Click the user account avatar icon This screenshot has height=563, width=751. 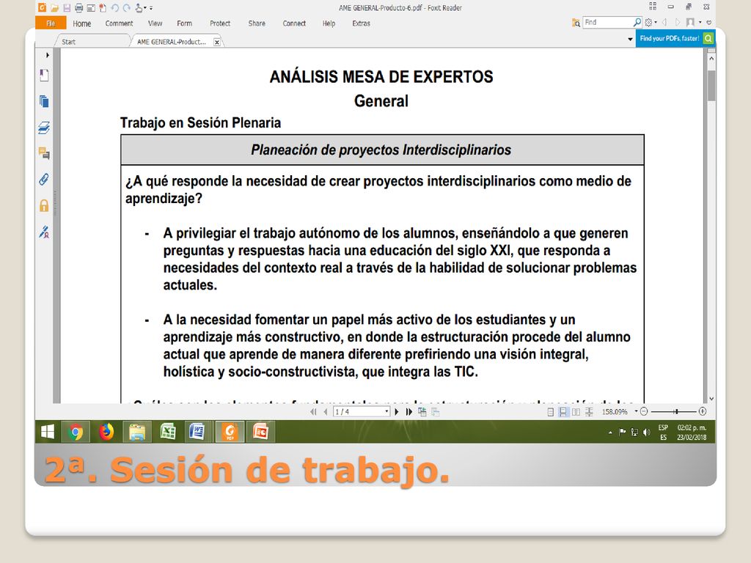coord(690,22)
